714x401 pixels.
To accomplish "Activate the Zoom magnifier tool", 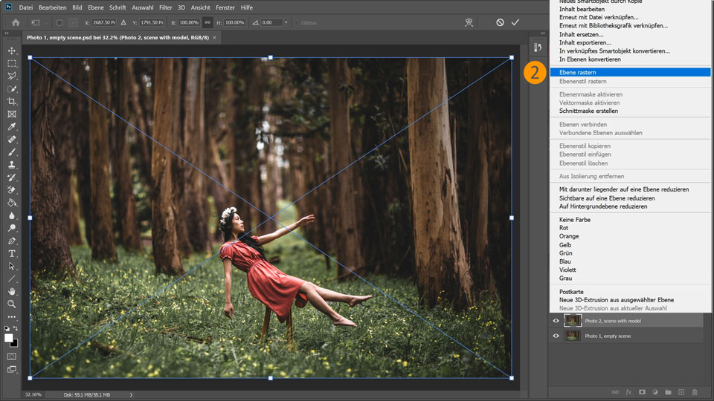I will click(12, 304).
